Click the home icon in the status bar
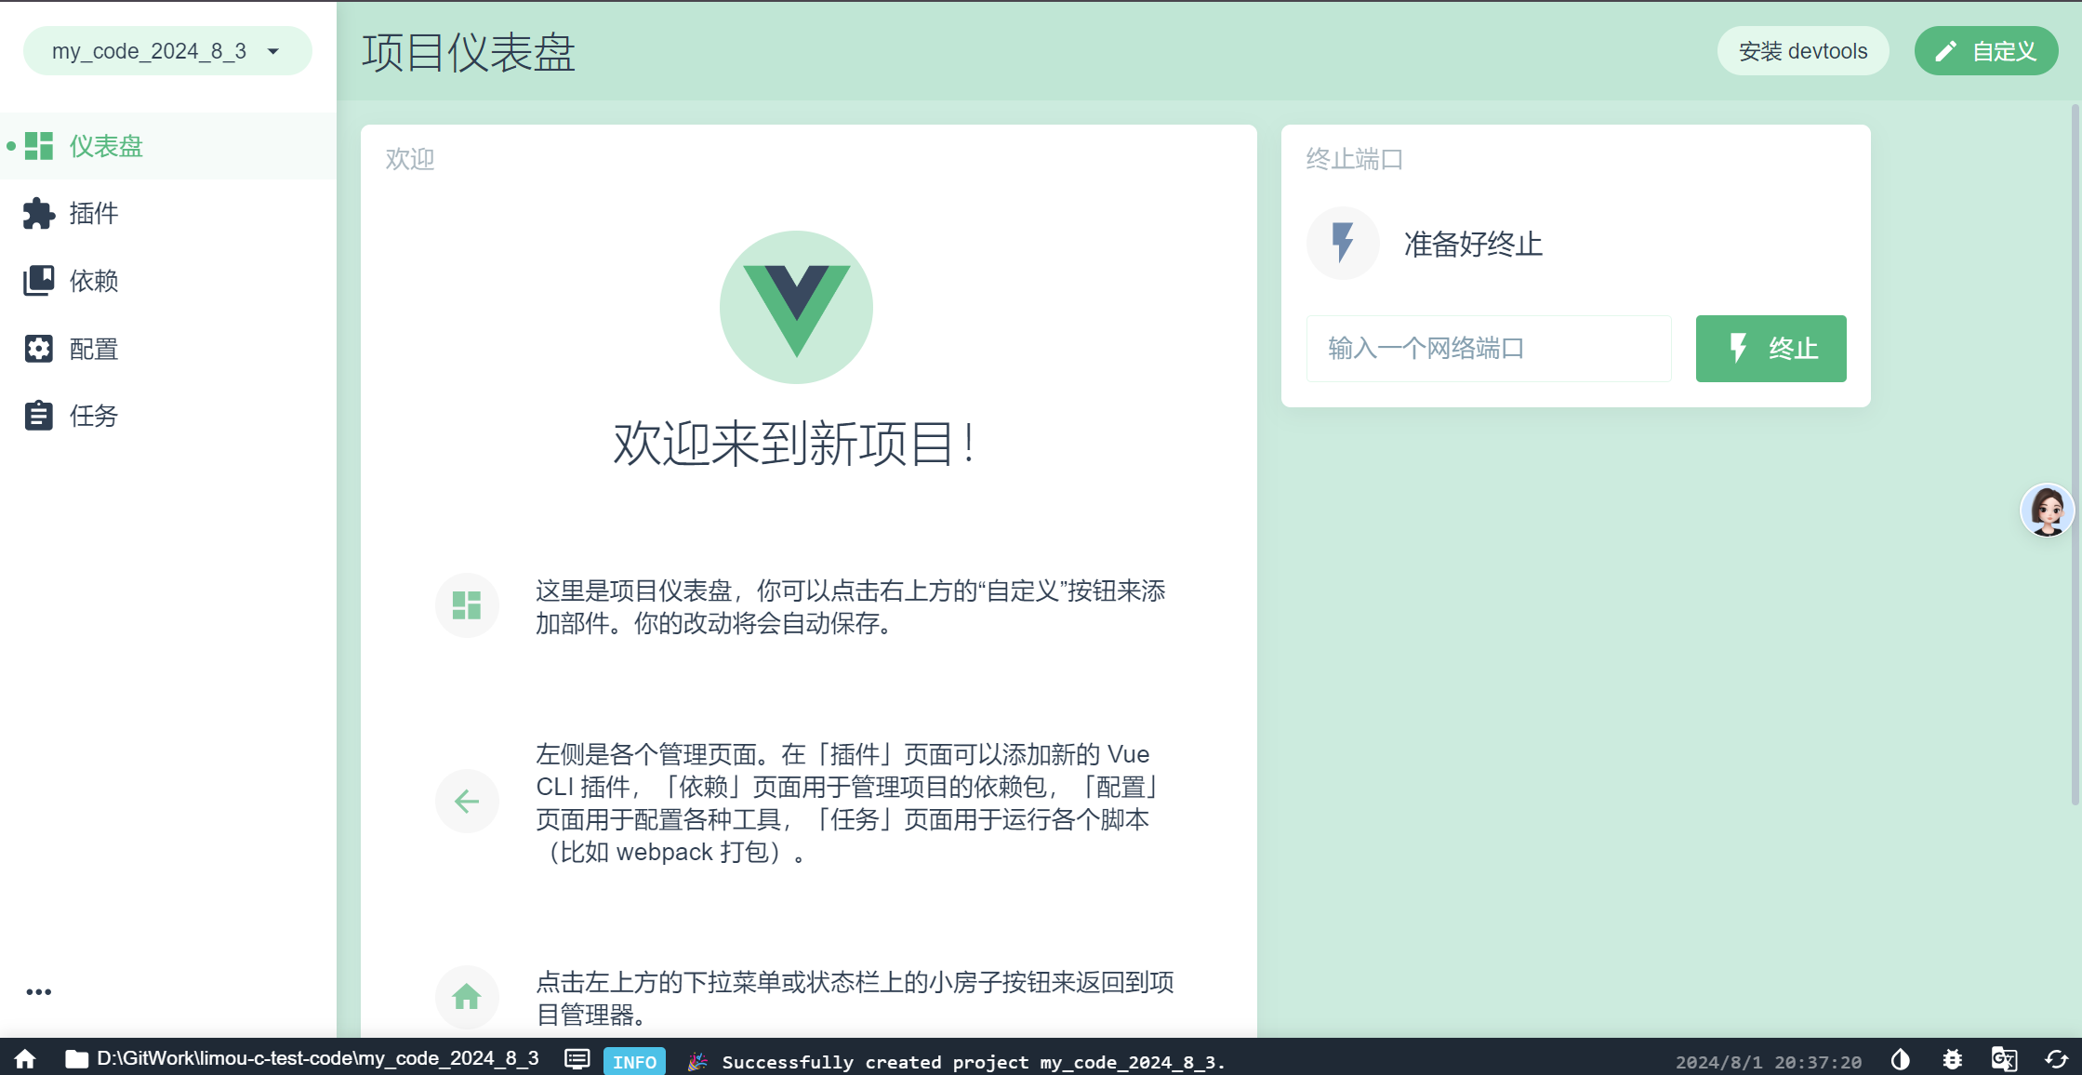Image resolution: width=2082 pixels, height=1075 pixels. 25,1059
